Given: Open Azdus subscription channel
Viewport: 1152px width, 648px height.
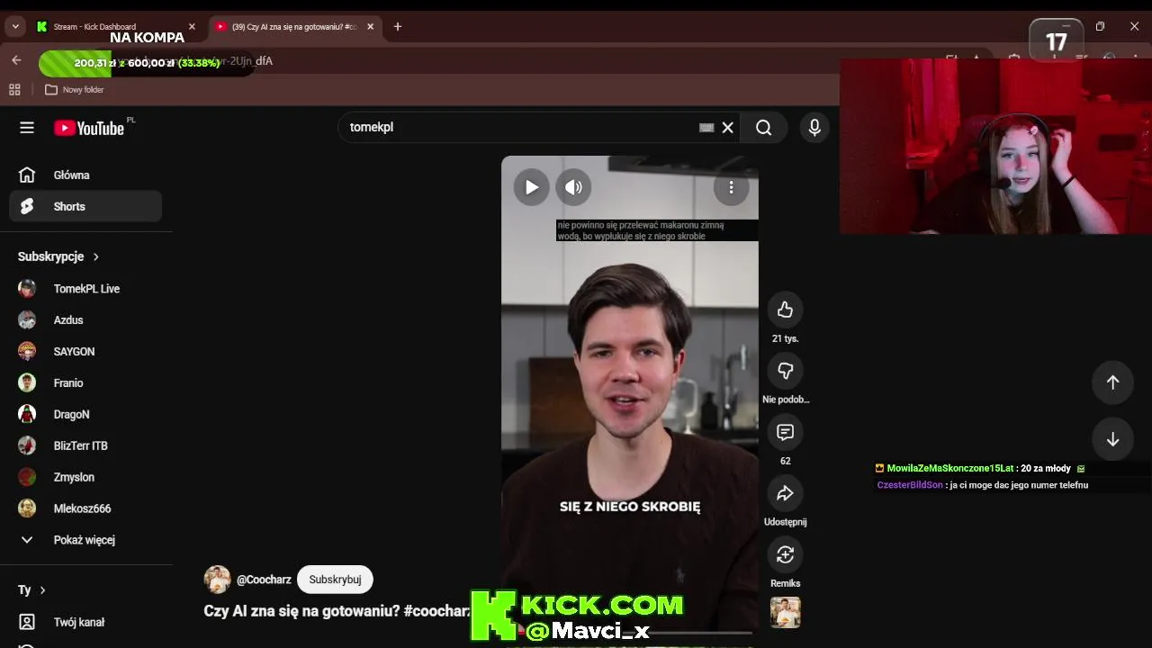Looking at the screenshot, I should (x=85, y=319).
